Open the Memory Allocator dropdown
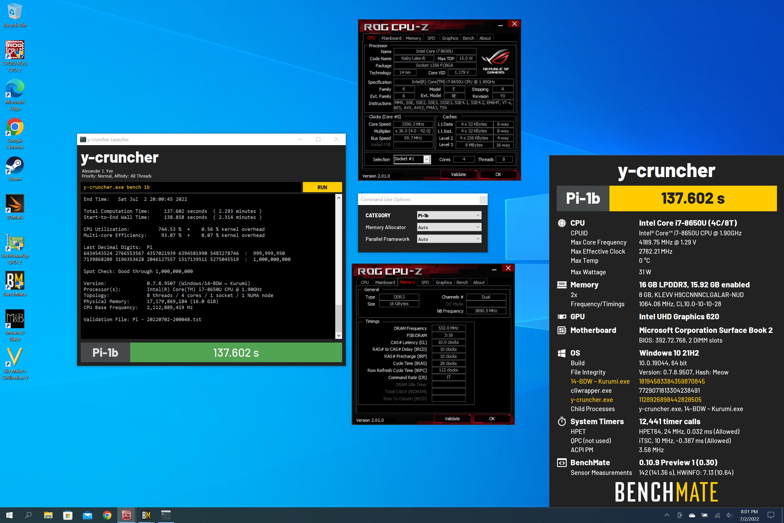The image size is (784, 523). click(449, 227)
